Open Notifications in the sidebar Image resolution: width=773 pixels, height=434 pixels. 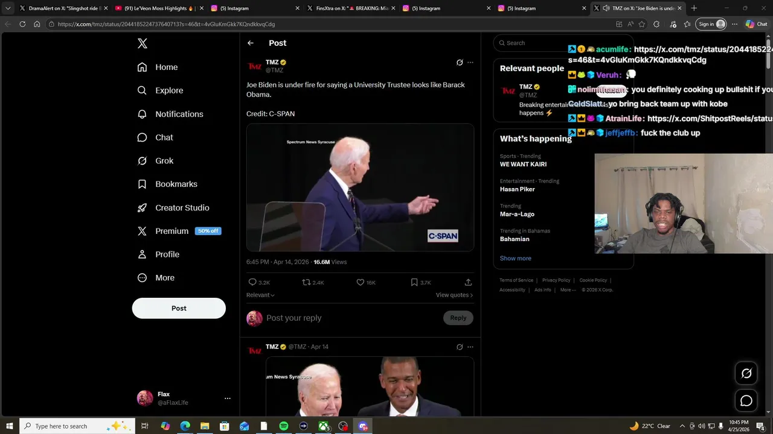[x=170, y=114]
